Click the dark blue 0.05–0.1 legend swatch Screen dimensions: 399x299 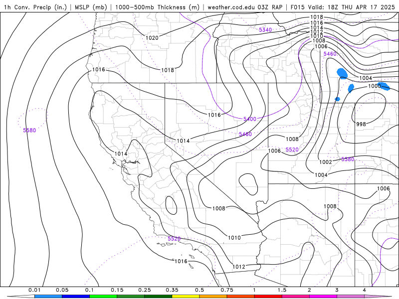pyautogui.click(x=76, y=297)
